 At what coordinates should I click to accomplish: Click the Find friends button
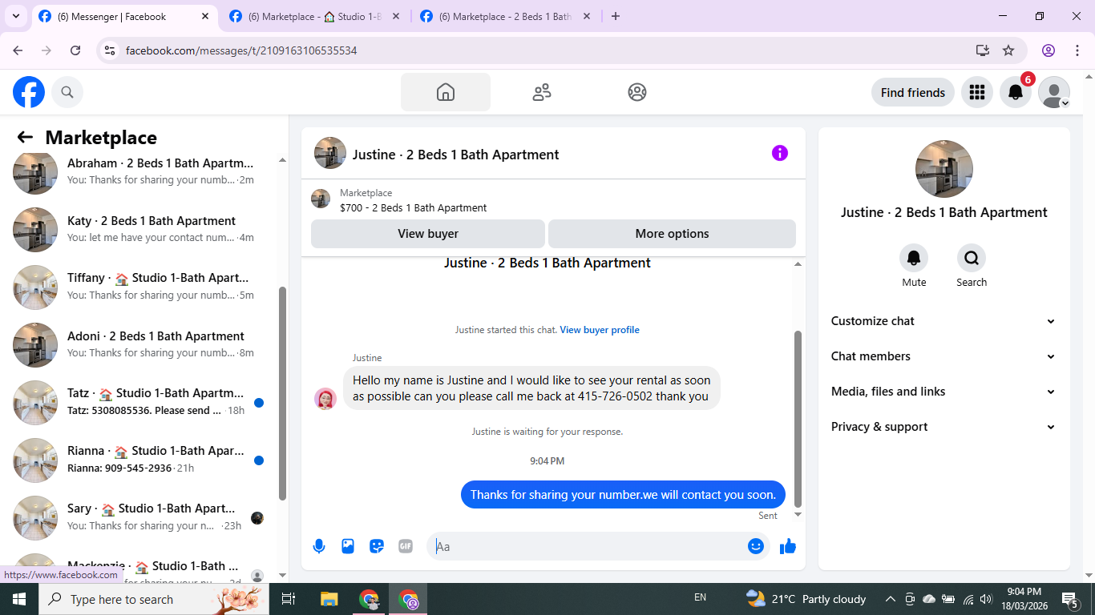click(x=913, y=92)
